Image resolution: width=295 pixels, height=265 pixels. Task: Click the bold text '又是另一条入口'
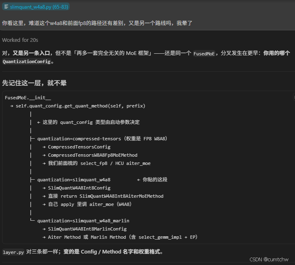[31, 53]
